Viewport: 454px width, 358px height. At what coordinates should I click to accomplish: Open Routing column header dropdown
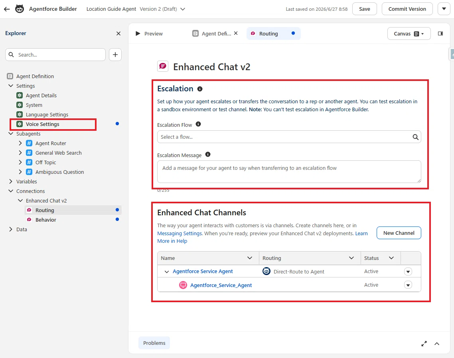[x=351, y=258]
